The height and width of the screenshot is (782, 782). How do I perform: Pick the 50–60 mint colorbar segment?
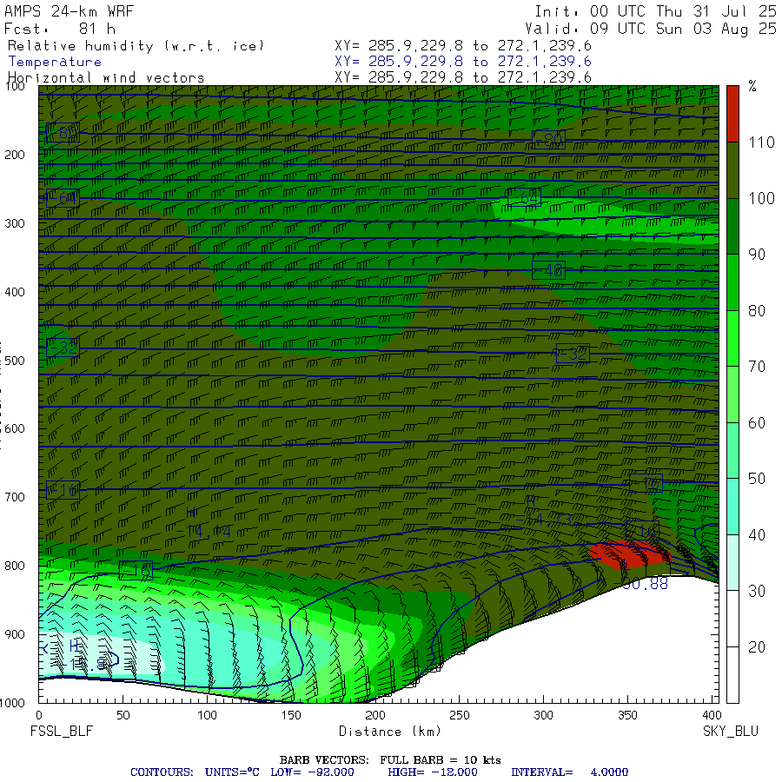732,450
